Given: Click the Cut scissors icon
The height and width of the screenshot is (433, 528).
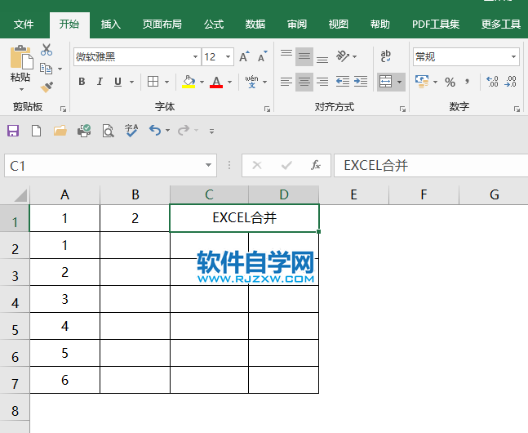Looking at the screenshot, I should coord(47,50).
